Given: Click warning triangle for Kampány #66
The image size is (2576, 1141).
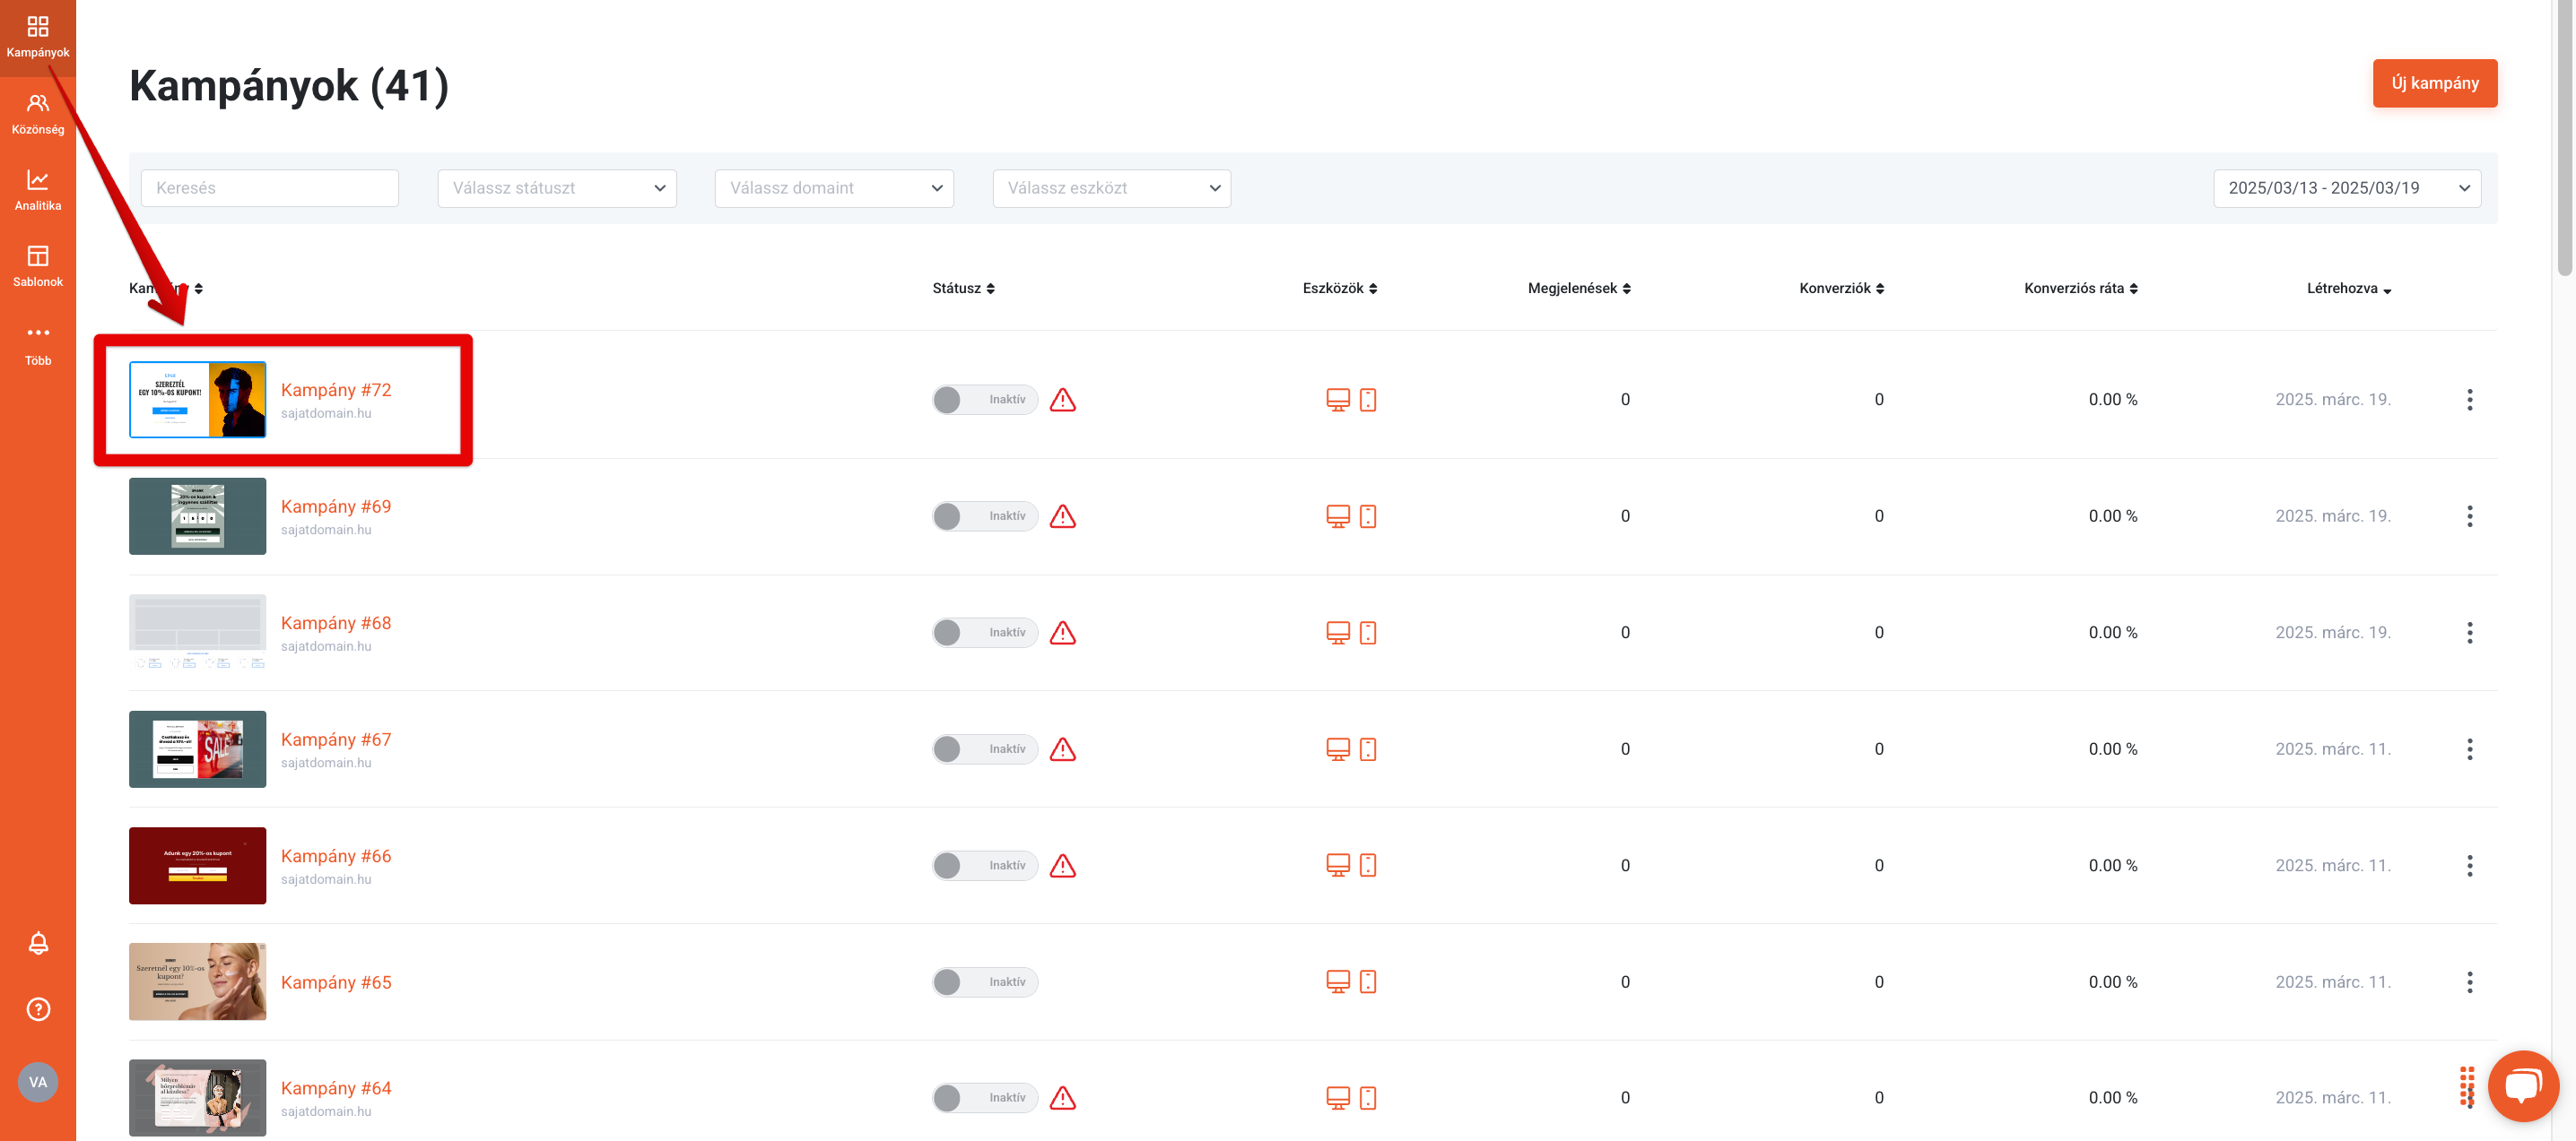Looking at the screenshot, I should point(1063,865).
